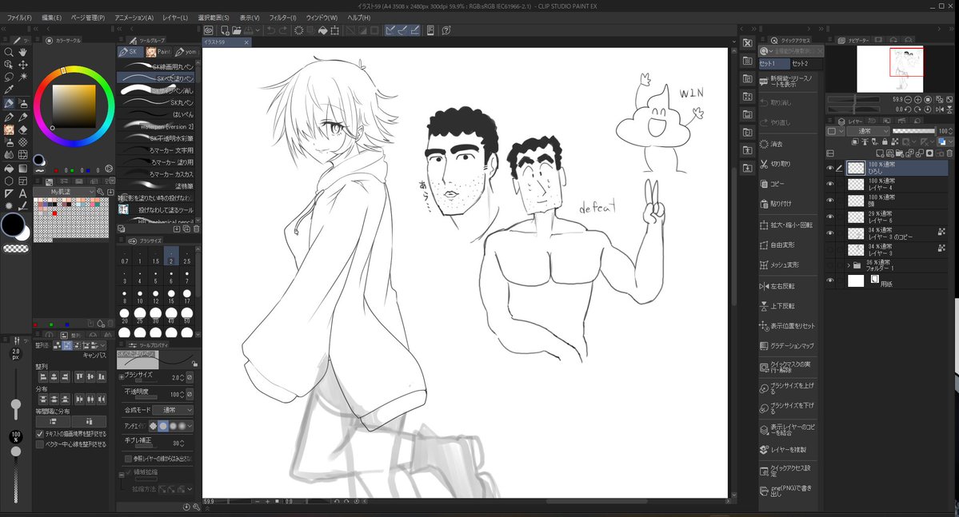The width and height of the screenshot is (959, 517).
Task: Open the layer blending mode 通常 dropdown
Action: coord(868,131)
